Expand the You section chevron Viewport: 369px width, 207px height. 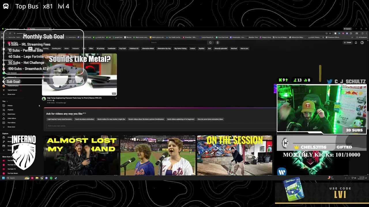(x=7, y=101)
